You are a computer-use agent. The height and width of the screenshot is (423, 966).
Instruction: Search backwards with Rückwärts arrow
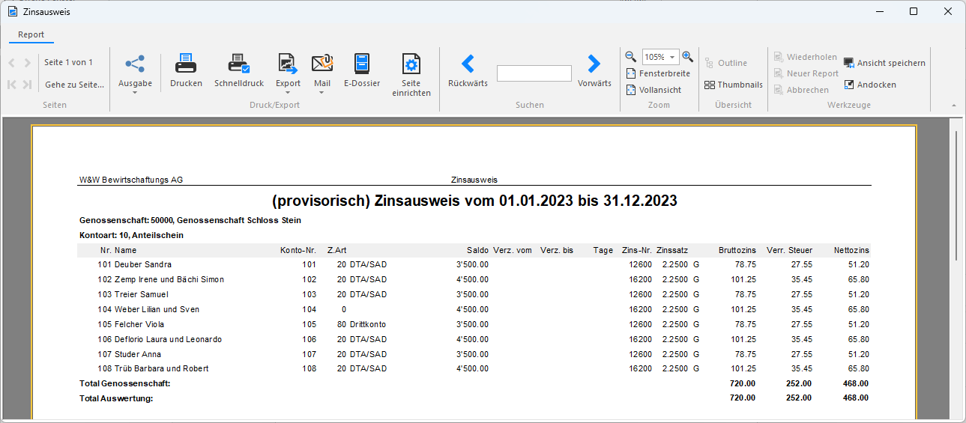[468, 64]
